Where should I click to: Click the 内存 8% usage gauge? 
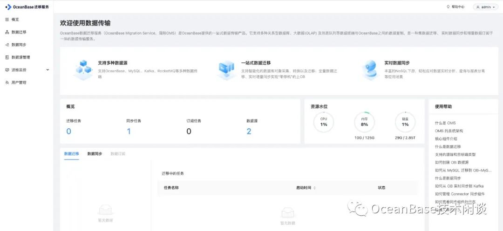[x=364, y=122]
